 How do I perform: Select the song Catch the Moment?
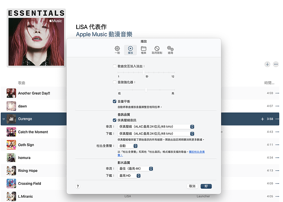tap(33, 132)
